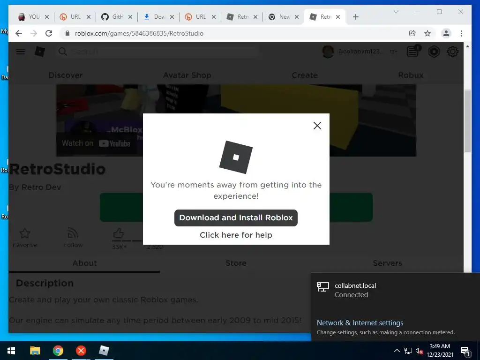Close the GitHub tab
Image resolution: width=480 pixels, height=360 pixels.
pyautogui.click(x=130, y=17)
